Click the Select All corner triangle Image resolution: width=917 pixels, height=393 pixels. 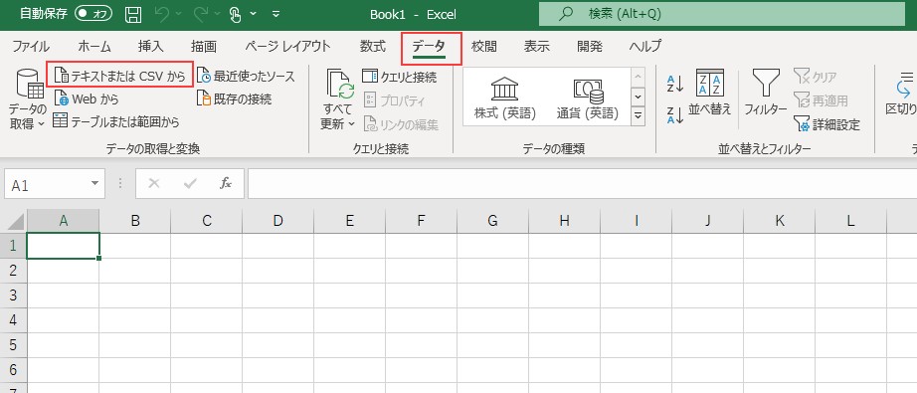[14, 221]
